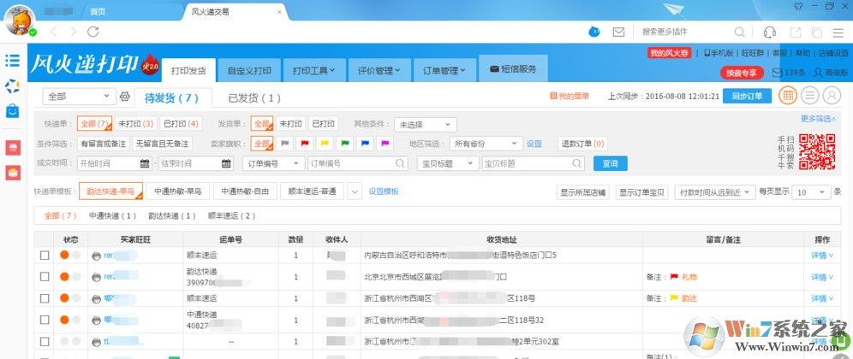Tick the checkbox for the 韵达快递 order row
The height and width of the screenshot is (359, 853).
(x=45, y=277)
